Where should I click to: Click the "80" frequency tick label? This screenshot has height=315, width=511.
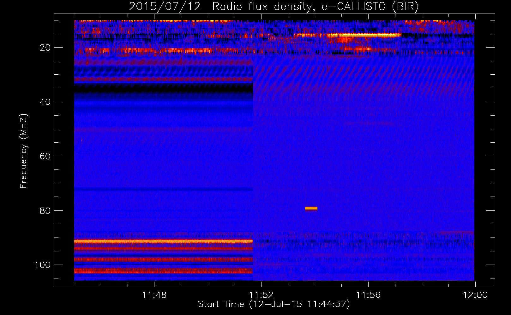(45, 210)
